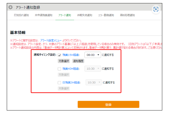Screen dimensions: 169x113
Task: Open the 未申請残業通知 tab
Action: click(43, 15)
